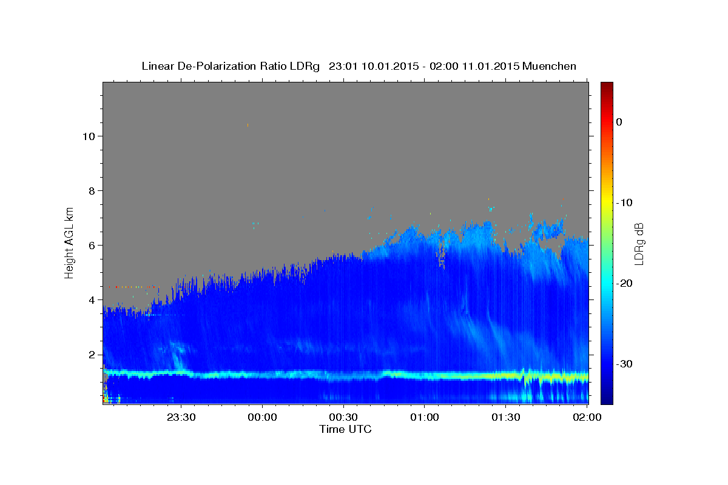Click the "00:30" time tick label

tap(344, 417)
